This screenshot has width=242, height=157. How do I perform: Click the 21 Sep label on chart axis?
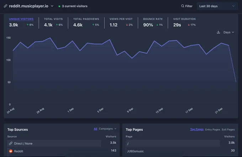(x=219, y=110)
